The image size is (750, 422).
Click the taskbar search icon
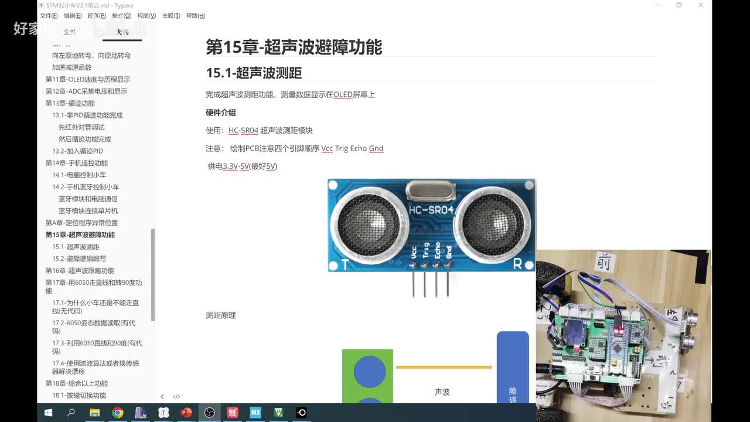point(71,413)
